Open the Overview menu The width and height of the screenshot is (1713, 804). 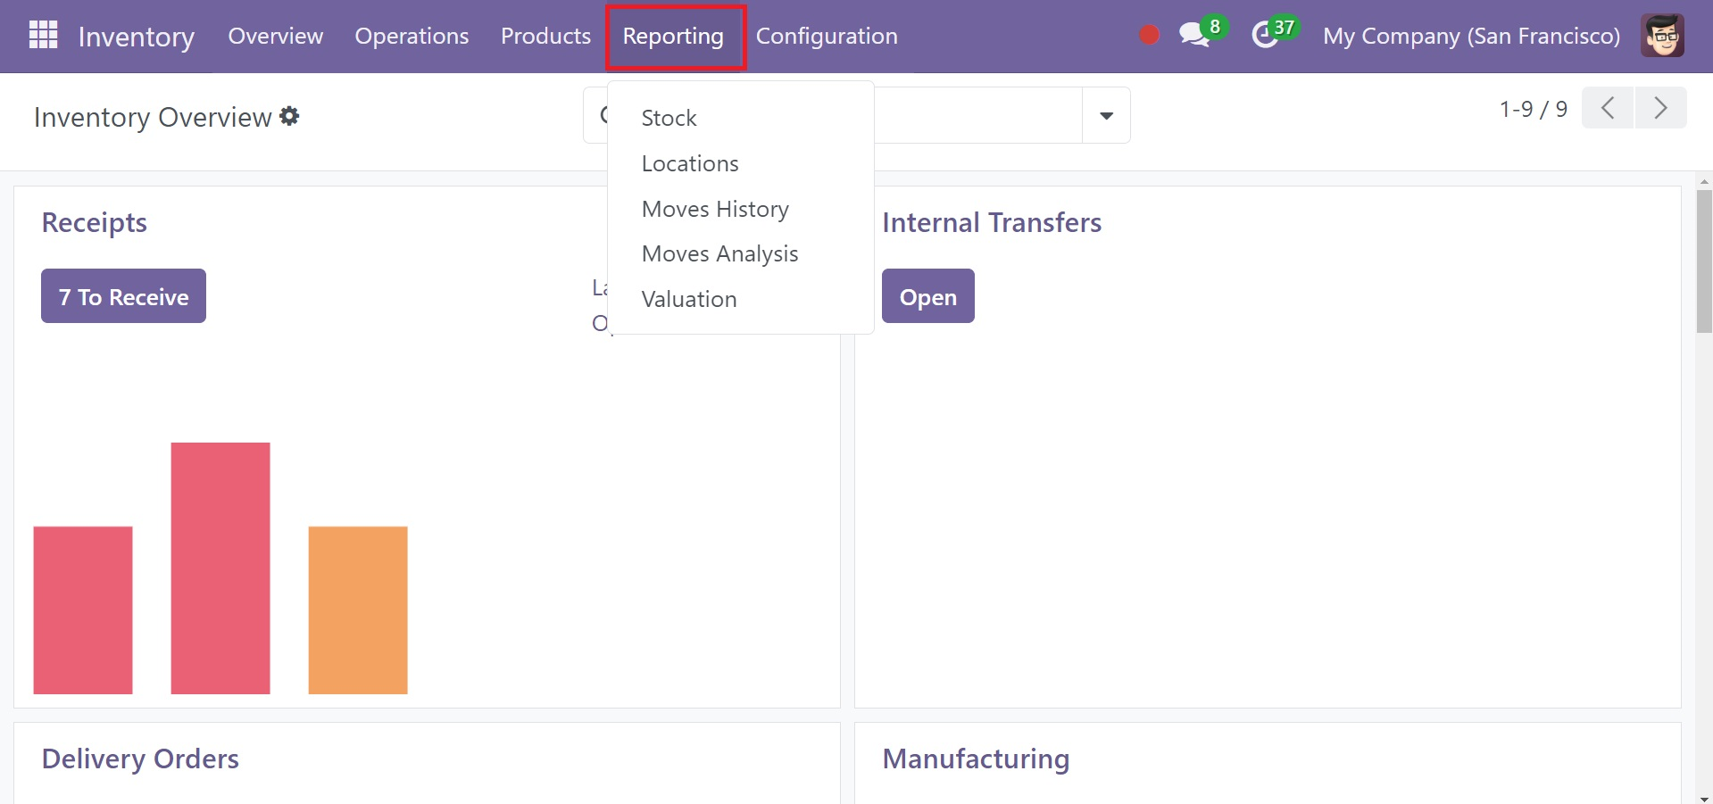click(276, 36)
